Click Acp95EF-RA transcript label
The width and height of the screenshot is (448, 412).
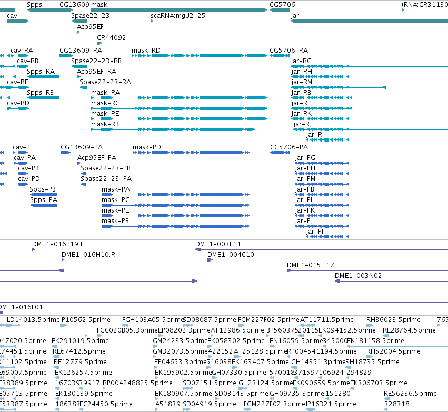[96, 72]
